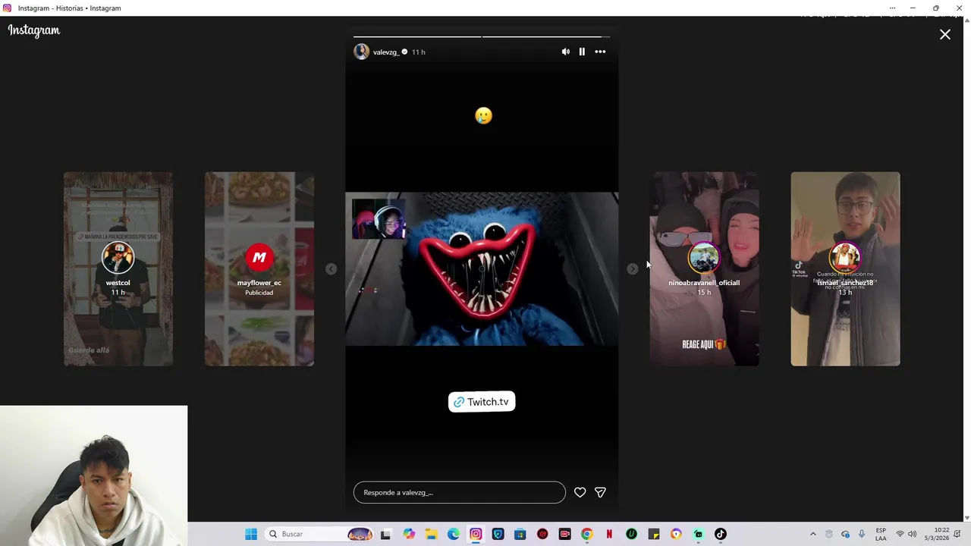
Task: Click the verified badge next to valevzg_
Action: pos(404,52)
